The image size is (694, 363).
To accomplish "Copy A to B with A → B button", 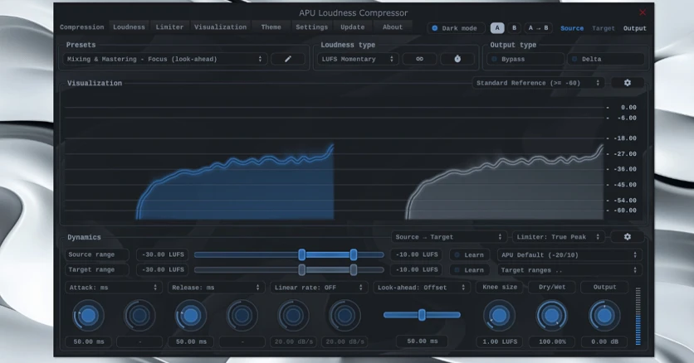I will click(x=538, y=28).
